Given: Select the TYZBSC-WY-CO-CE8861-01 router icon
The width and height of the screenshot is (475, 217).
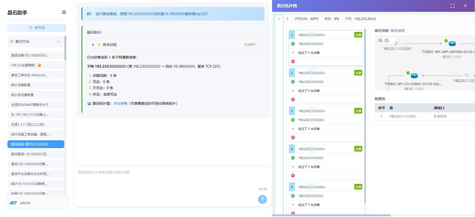Looking at the screenshot, I should point(414,75).
